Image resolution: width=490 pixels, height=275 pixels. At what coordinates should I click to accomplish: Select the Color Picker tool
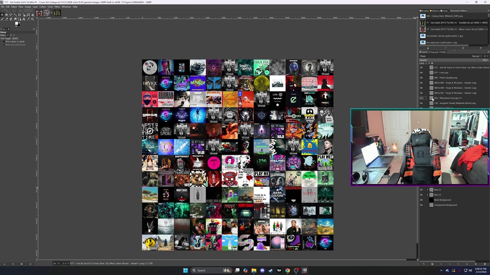click(x=28, y=19)
